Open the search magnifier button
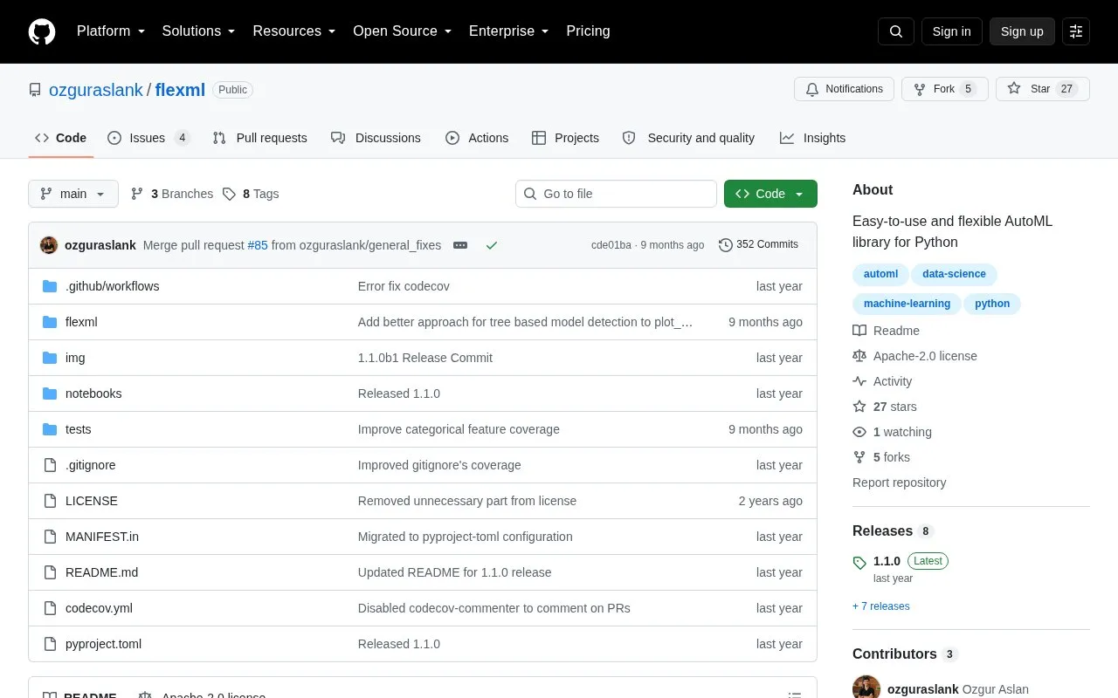Screen dimensions: 1118x698 click(x=896, y=31)
